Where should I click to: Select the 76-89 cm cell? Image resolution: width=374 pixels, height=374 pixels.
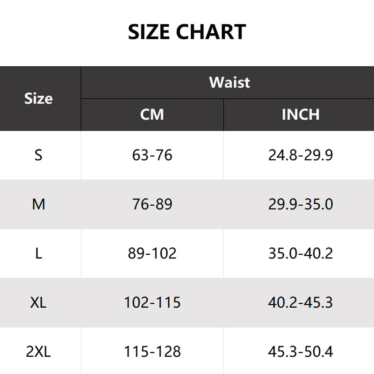tap(152, 204)
